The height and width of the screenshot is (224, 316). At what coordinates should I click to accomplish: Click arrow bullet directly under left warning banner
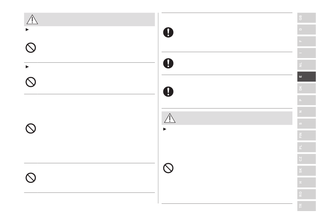click(27, 30)
